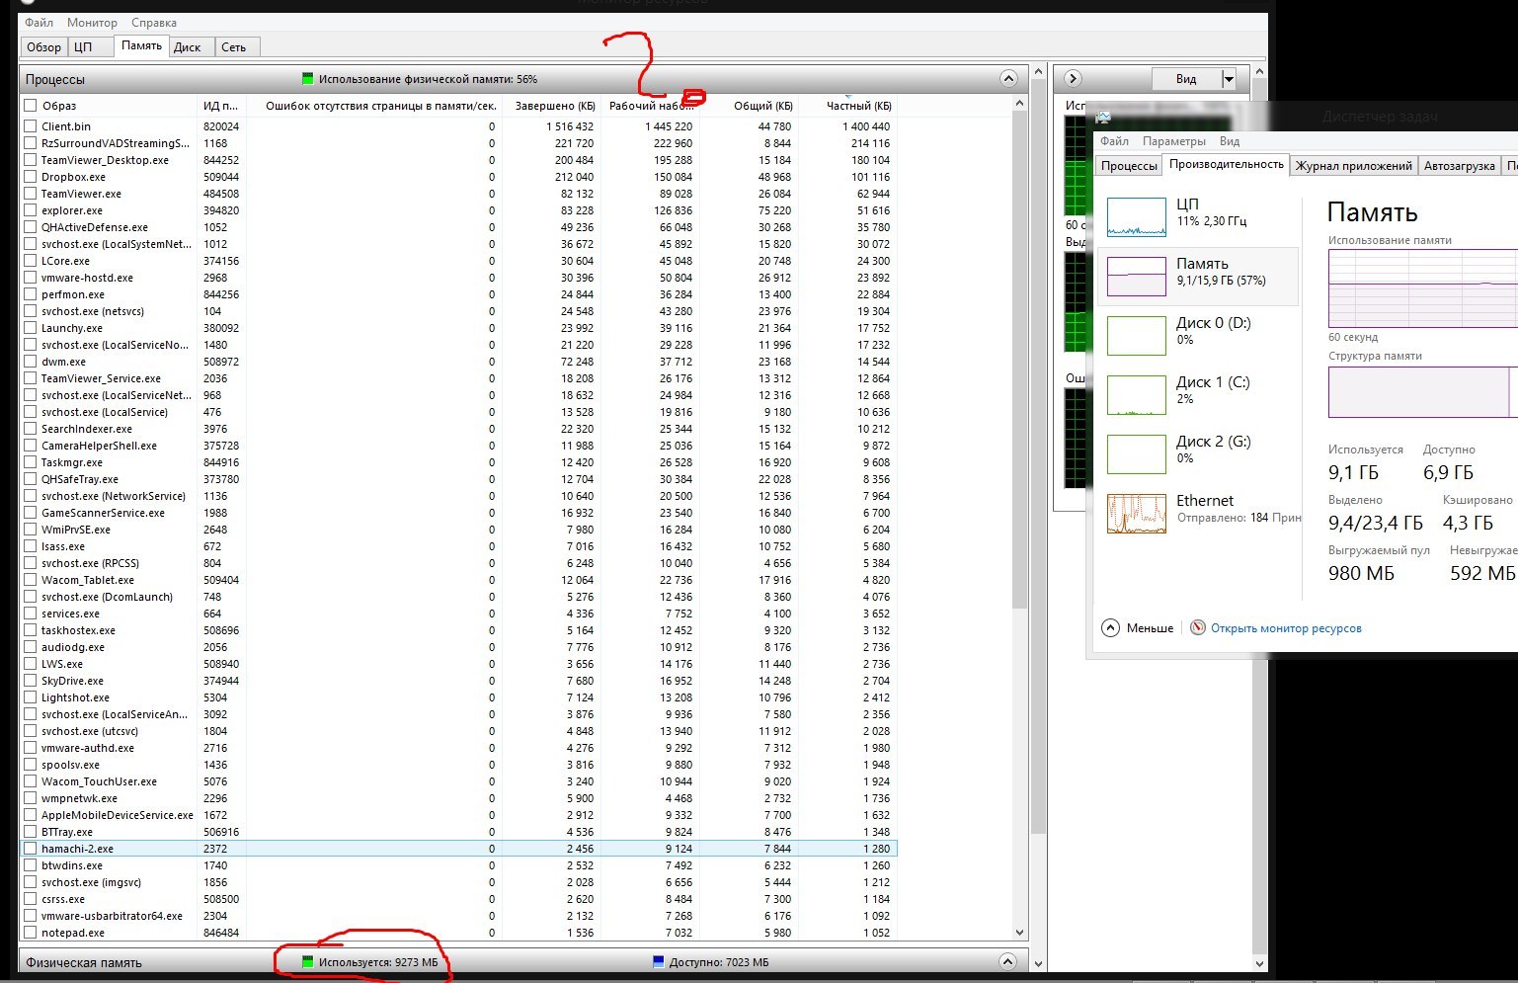The image size is (1518, 983).
Task: Select the Диск 1 (C:) graph thumbnail
Action: pyautogui.click(x=1136, y=394)
